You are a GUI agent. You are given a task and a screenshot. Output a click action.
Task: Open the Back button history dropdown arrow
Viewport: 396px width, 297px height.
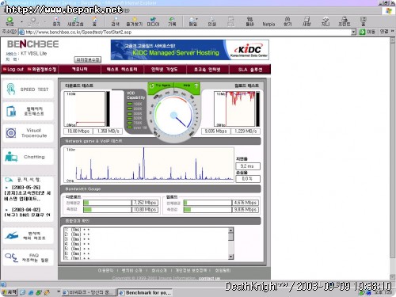pos(21,21)
